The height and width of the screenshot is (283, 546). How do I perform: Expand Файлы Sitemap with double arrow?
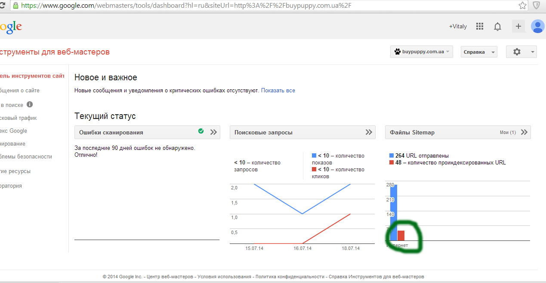click(524, 132)
